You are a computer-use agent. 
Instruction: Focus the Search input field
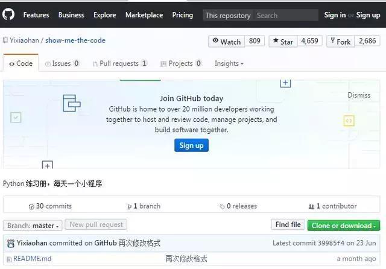tap(286, 16)
